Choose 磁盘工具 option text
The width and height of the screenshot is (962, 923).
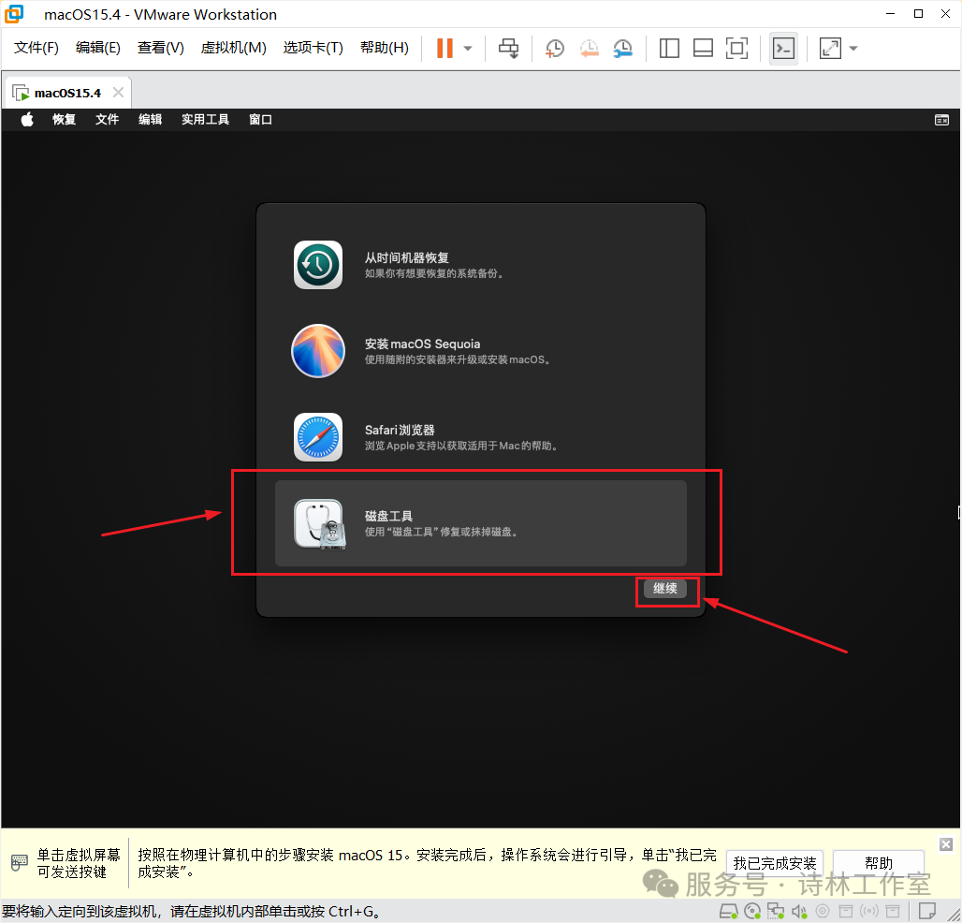[388, 516]
